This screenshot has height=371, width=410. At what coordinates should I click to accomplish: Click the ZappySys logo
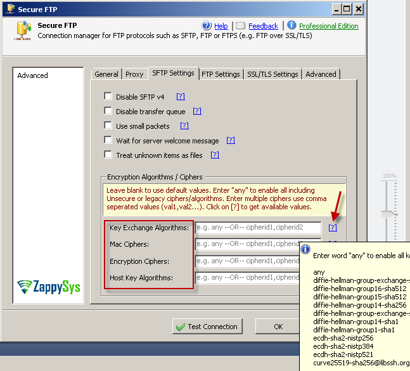(x=49, y=287)
